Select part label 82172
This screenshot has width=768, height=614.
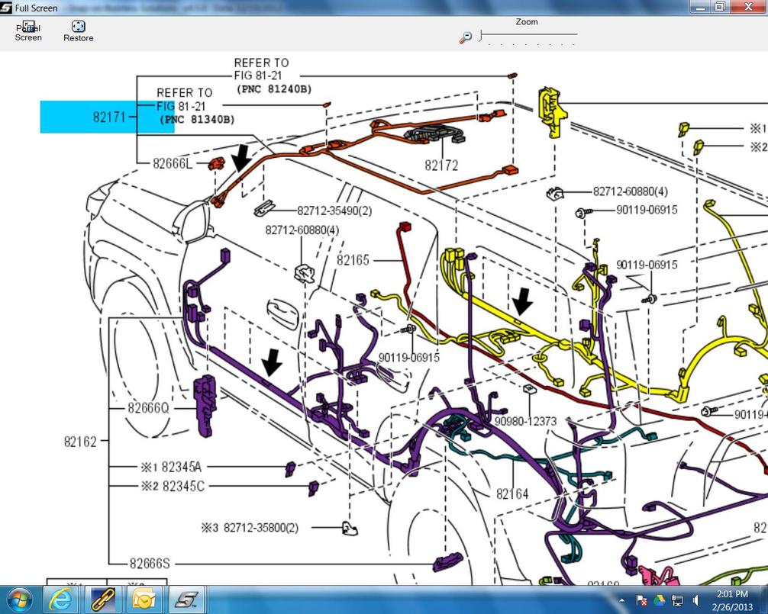tap(441, 166)
